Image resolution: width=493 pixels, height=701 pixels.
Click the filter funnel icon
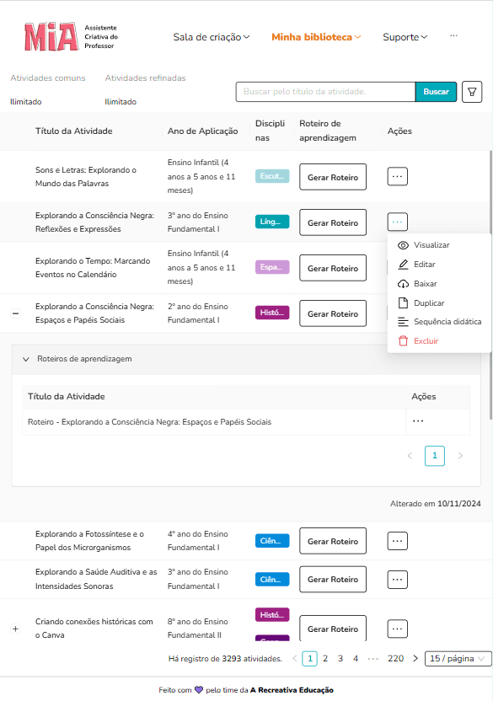(x=472, y=92)
